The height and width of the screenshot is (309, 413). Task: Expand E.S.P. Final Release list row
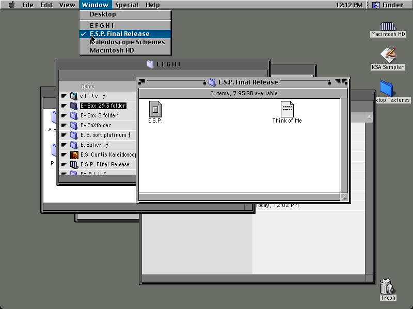(x=63, y=164)
